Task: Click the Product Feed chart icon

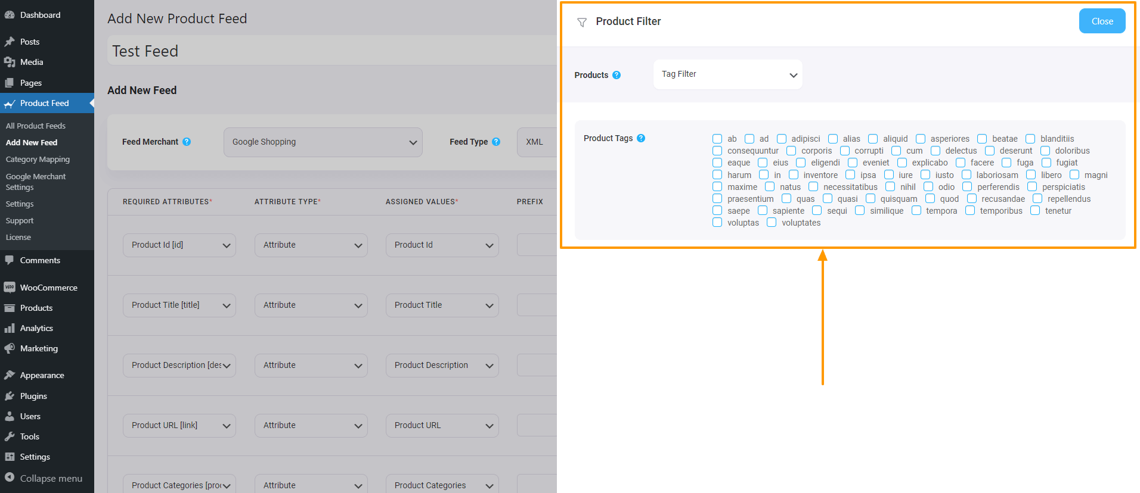Action: (10, 104)
